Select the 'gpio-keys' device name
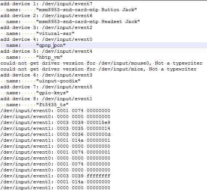The height and width of the screenshot is (194, 207). tap(52, 93)
